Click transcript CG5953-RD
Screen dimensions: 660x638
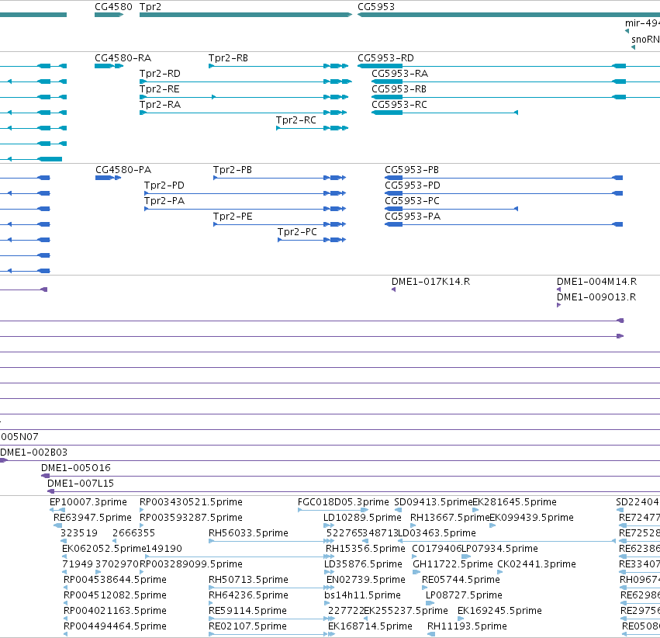[385, 58]
